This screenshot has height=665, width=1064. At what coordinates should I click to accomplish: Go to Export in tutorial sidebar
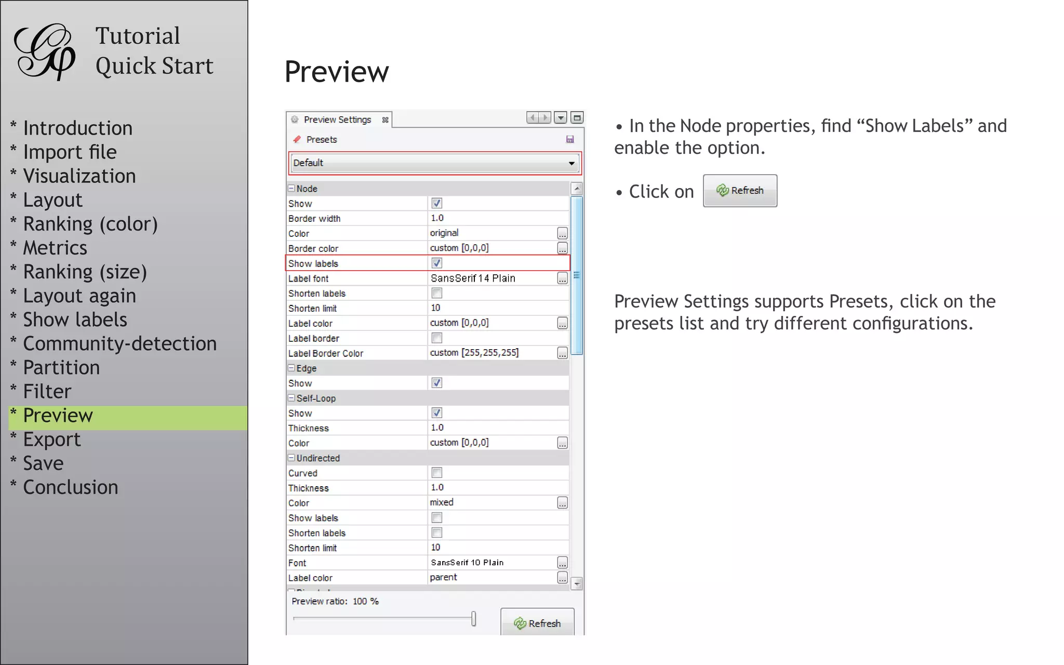click(51, 440)
